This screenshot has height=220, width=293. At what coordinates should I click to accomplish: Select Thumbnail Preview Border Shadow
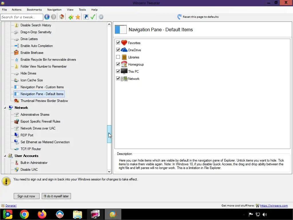[x=44, y=101]
